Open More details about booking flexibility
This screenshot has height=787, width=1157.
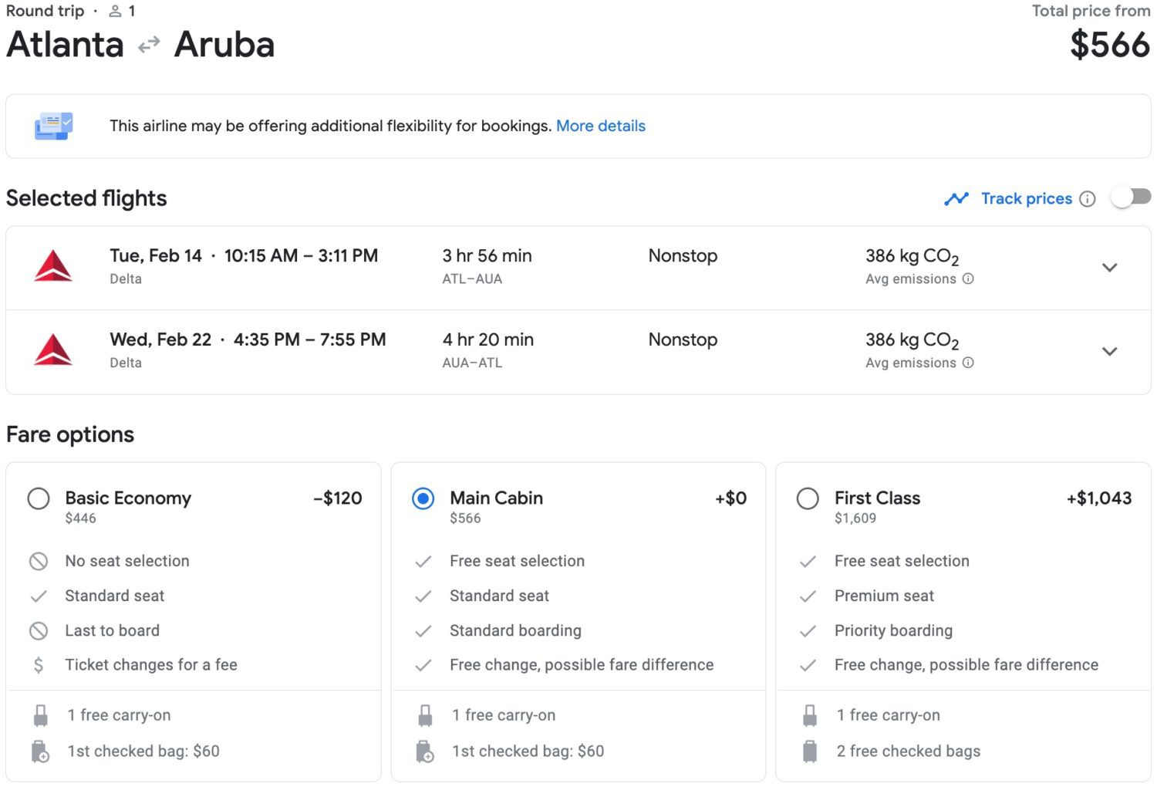(600, 126)
